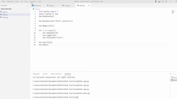Click the 'tur.begin_fill()' line
177x99 pixels.
[46, 26]
